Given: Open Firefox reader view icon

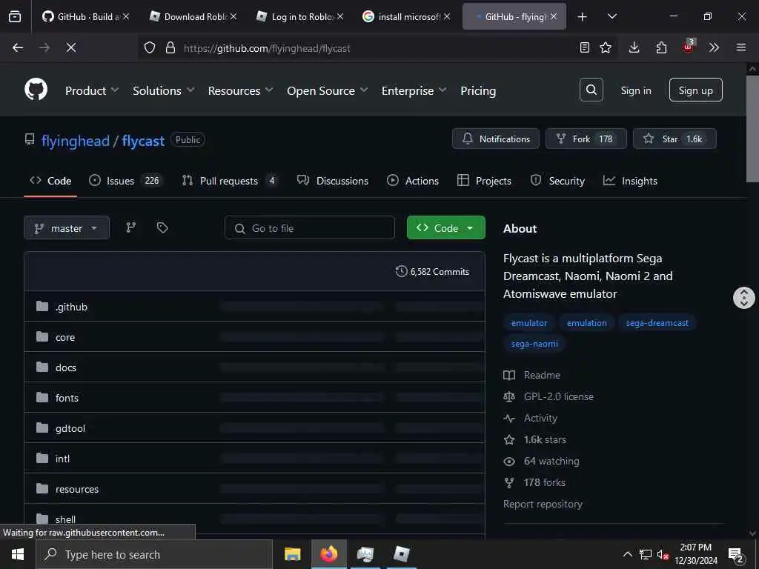Looking at the screenshot, I should [x=585, y=47].
